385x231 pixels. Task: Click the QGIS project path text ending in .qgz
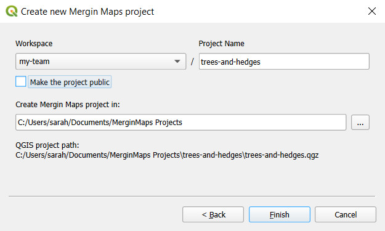167,155
